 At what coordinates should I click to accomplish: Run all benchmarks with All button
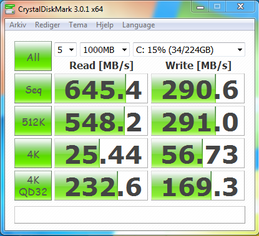(x=33, y=56)
